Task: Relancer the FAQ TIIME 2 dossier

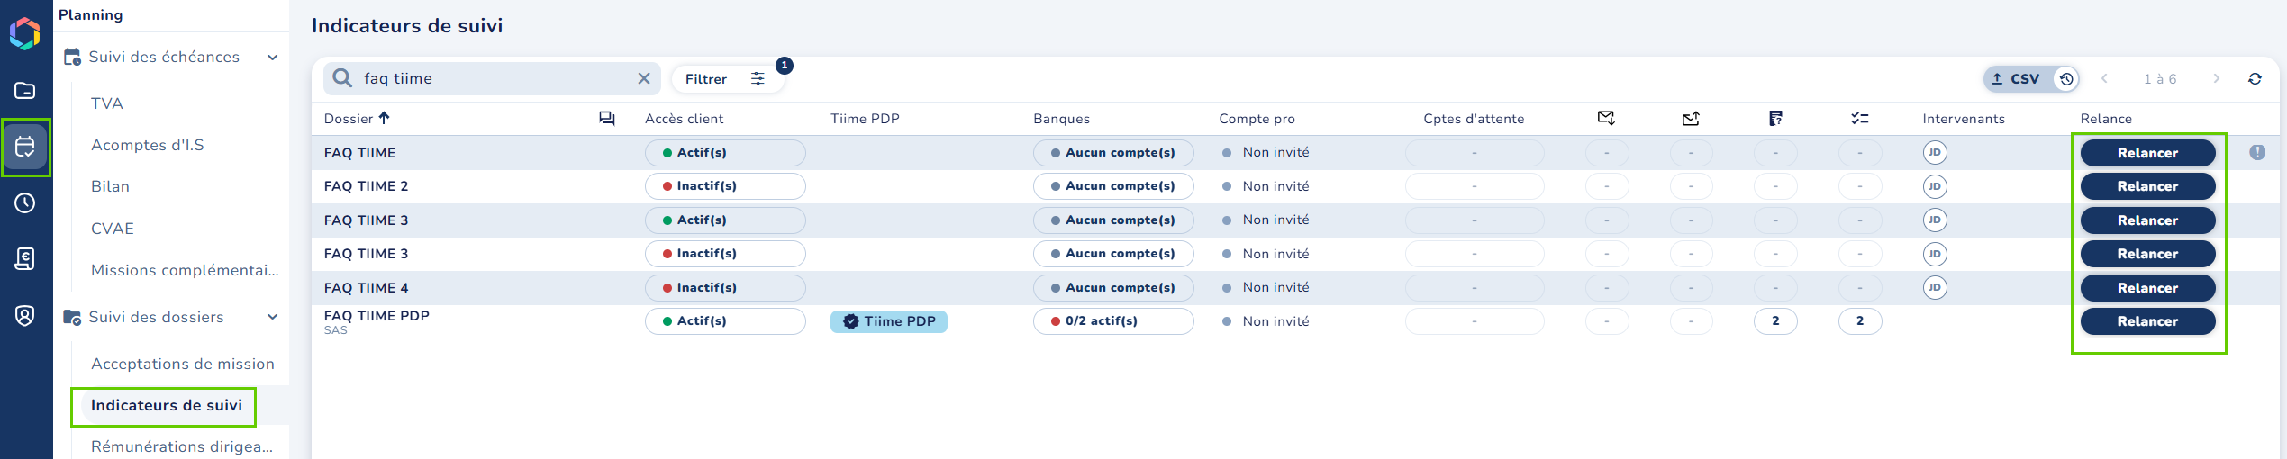Action: (x=2147, y=186)
